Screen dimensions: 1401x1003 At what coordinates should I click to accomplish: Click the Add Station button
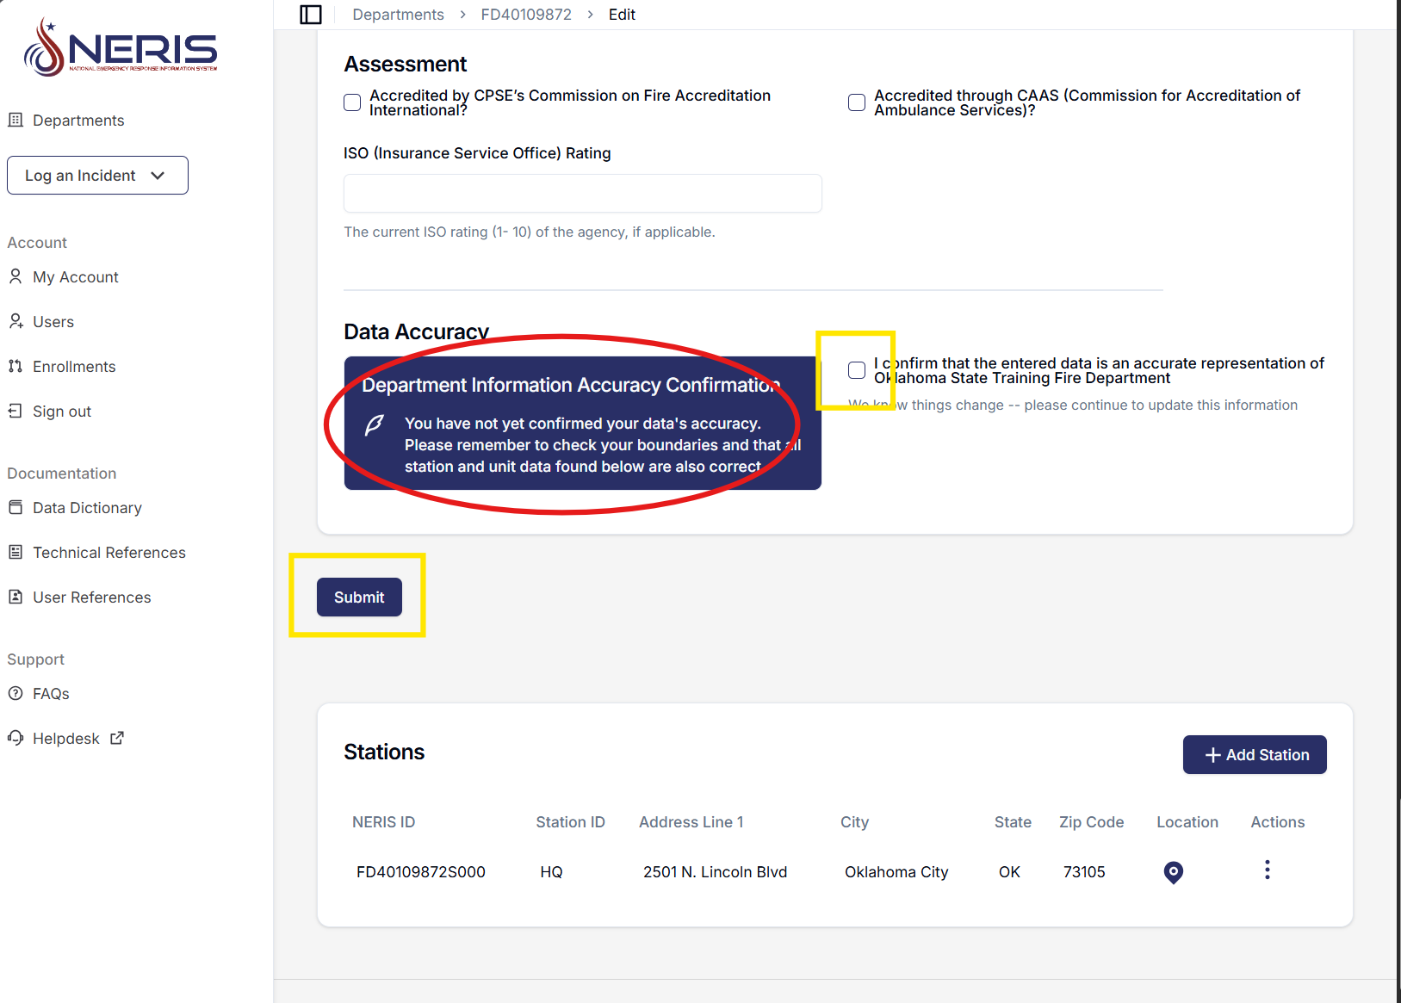coord(1255,755)
